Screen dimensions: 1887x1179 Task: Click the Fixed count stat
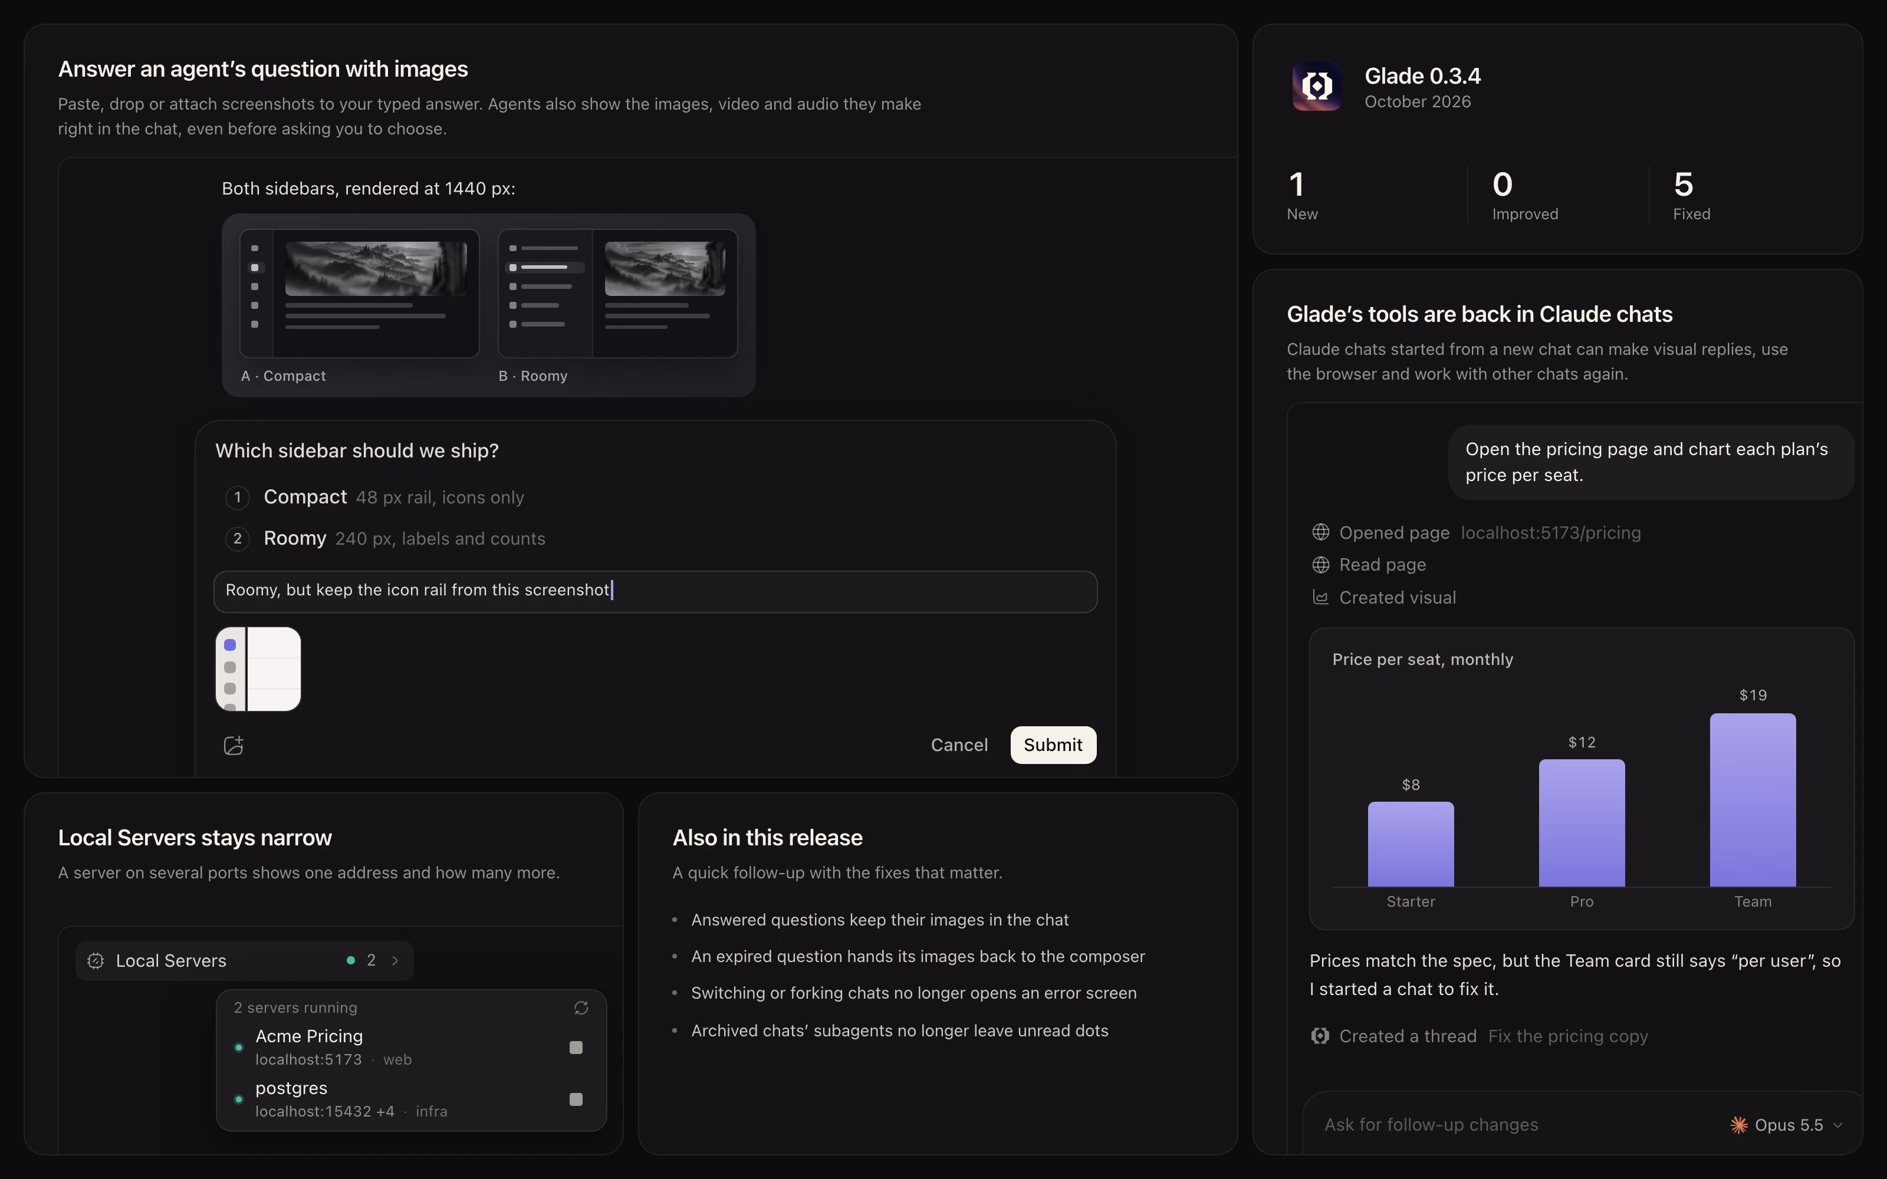(1691, 196)
